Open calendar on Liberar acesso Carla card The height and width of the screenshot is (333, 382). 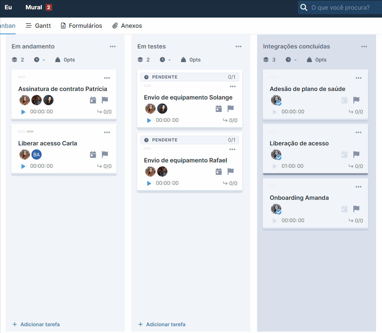tap(93, 154)
